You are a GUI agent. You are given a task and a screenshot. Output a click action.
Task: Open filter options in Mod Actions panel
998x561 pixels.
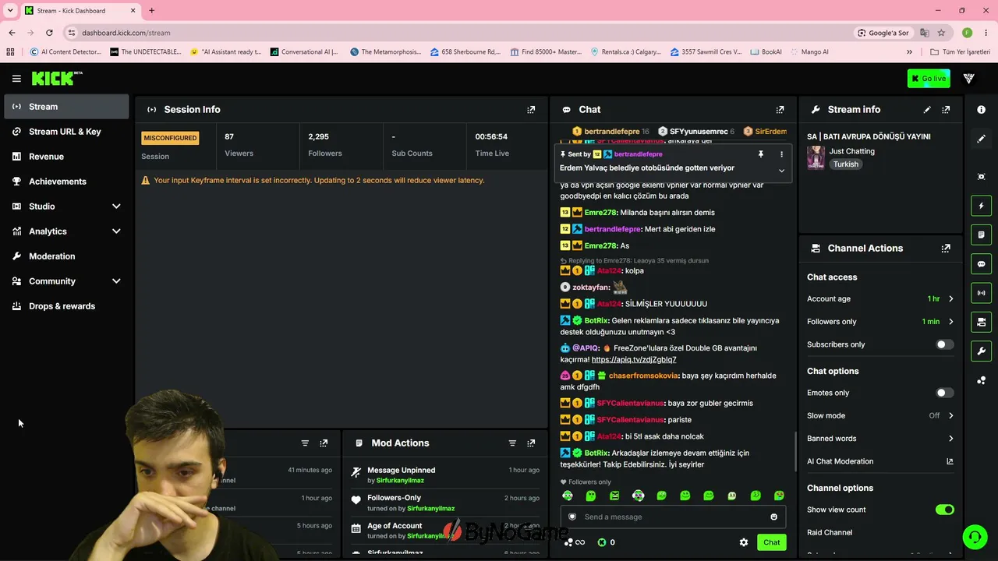(x=512, y=443)
